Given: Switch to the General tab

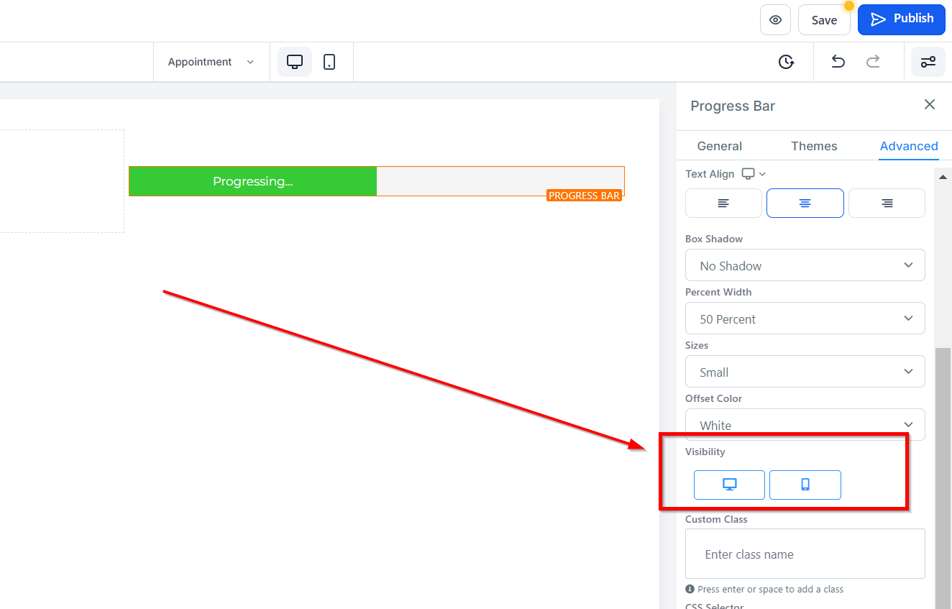Looking at the screenshot, I should tap(719, 146).
